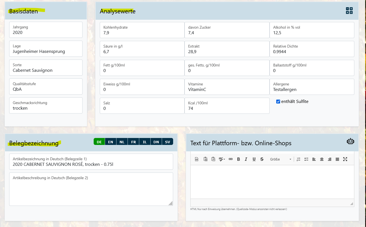Switch to the EN language tab
Viewport: 366px width, 227px height.
(111, 142)
